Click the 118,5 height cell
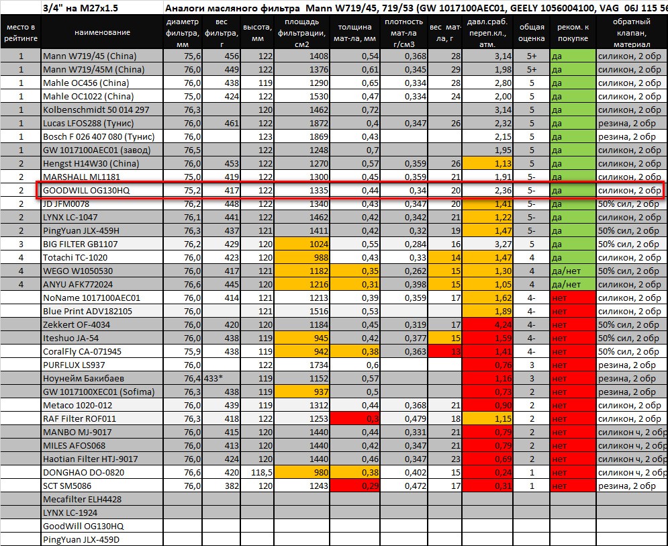668x546 pixels. 257,472
